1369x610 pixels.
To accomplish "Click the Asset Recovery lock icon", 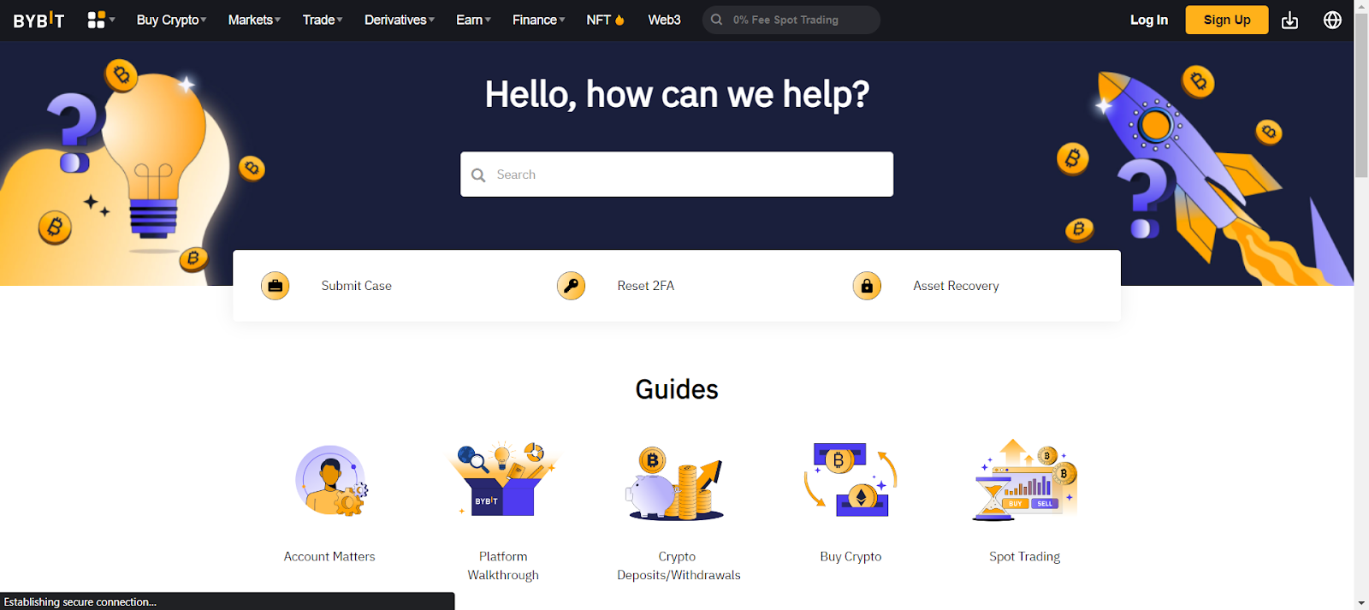I will click(x=867, y=286).
